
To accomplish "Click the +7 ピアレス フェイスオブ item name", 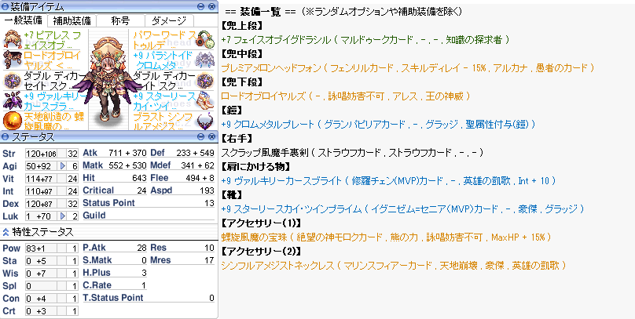I will pos(52,40).
